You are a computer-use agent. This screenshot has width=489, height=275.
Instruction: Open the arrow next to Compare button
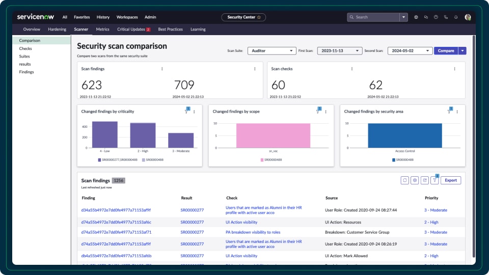462,51
